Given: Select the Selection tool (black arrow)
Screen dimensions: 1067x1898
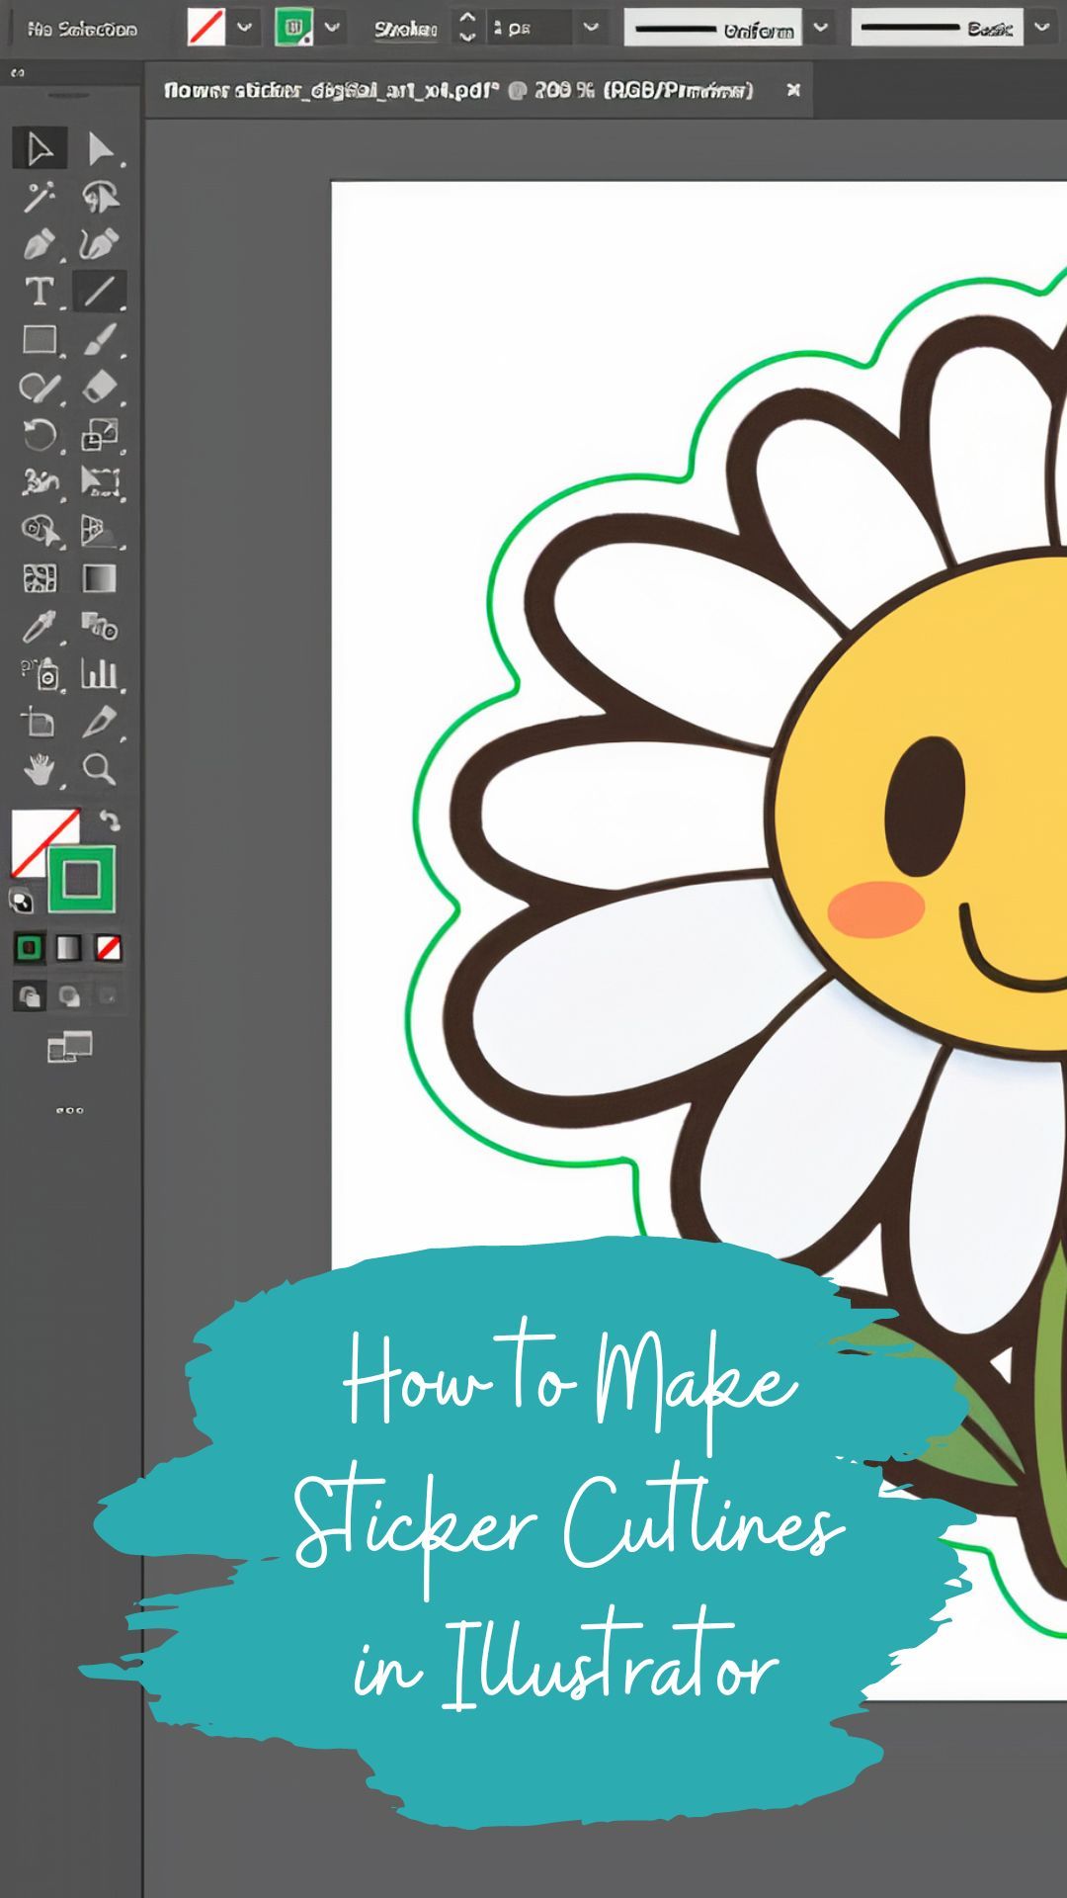Looking at the screenshot, I should (40, 148).
